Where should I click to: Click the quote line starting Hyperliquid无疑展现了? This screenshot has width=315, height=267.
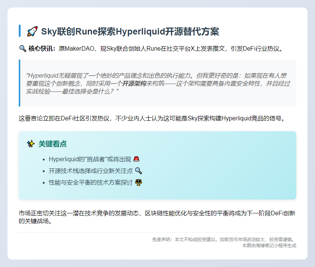point(156,75)
